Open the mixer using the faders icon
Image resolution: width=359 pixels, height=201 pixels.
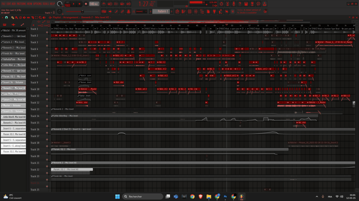coord(196,11)
